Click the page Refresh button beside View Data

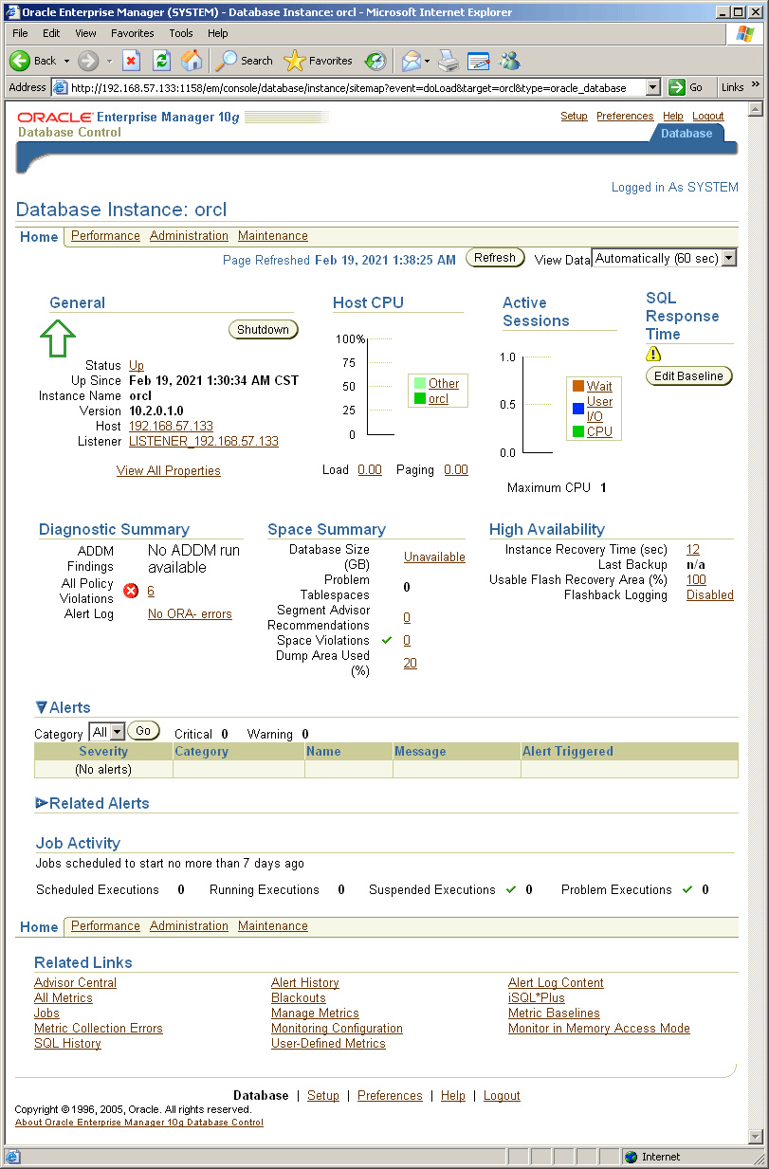pyautogui.click(x=495, y=258)
